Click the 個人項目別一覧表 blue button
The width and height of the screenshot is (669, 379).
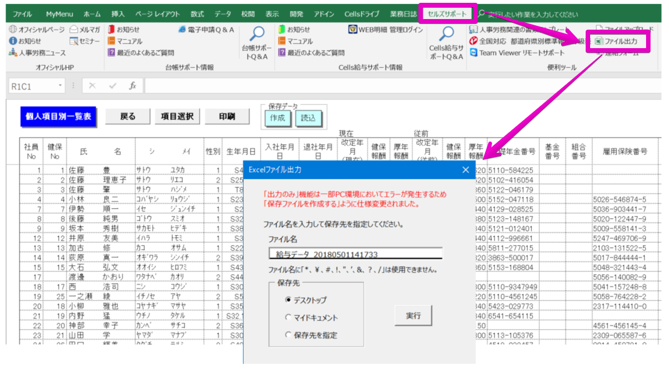[x=58, y=116]
